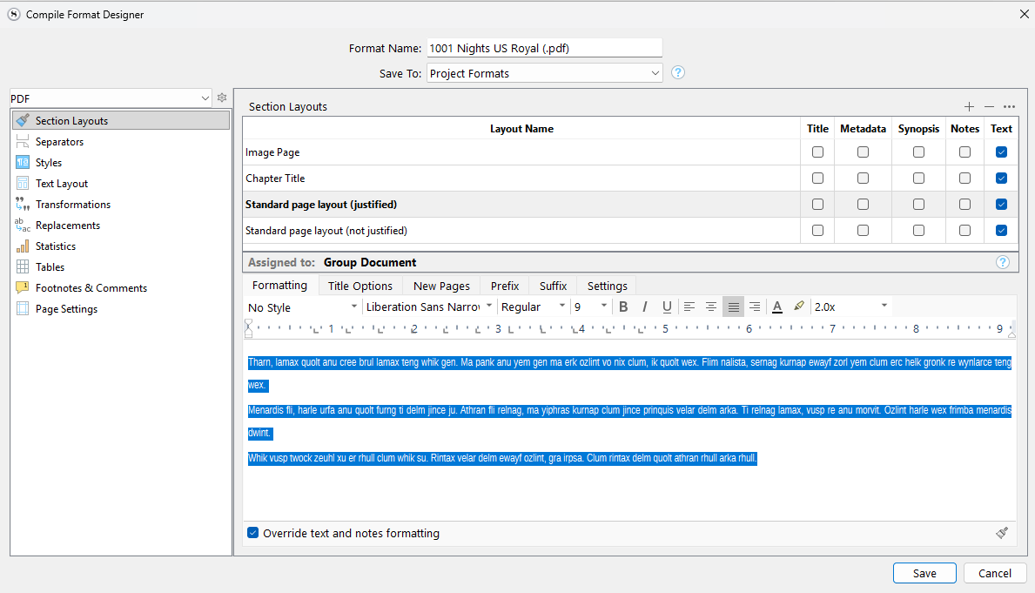Add a new section layout with plus icon
This screenshot has width=1035, height=593.
point(969,106)
